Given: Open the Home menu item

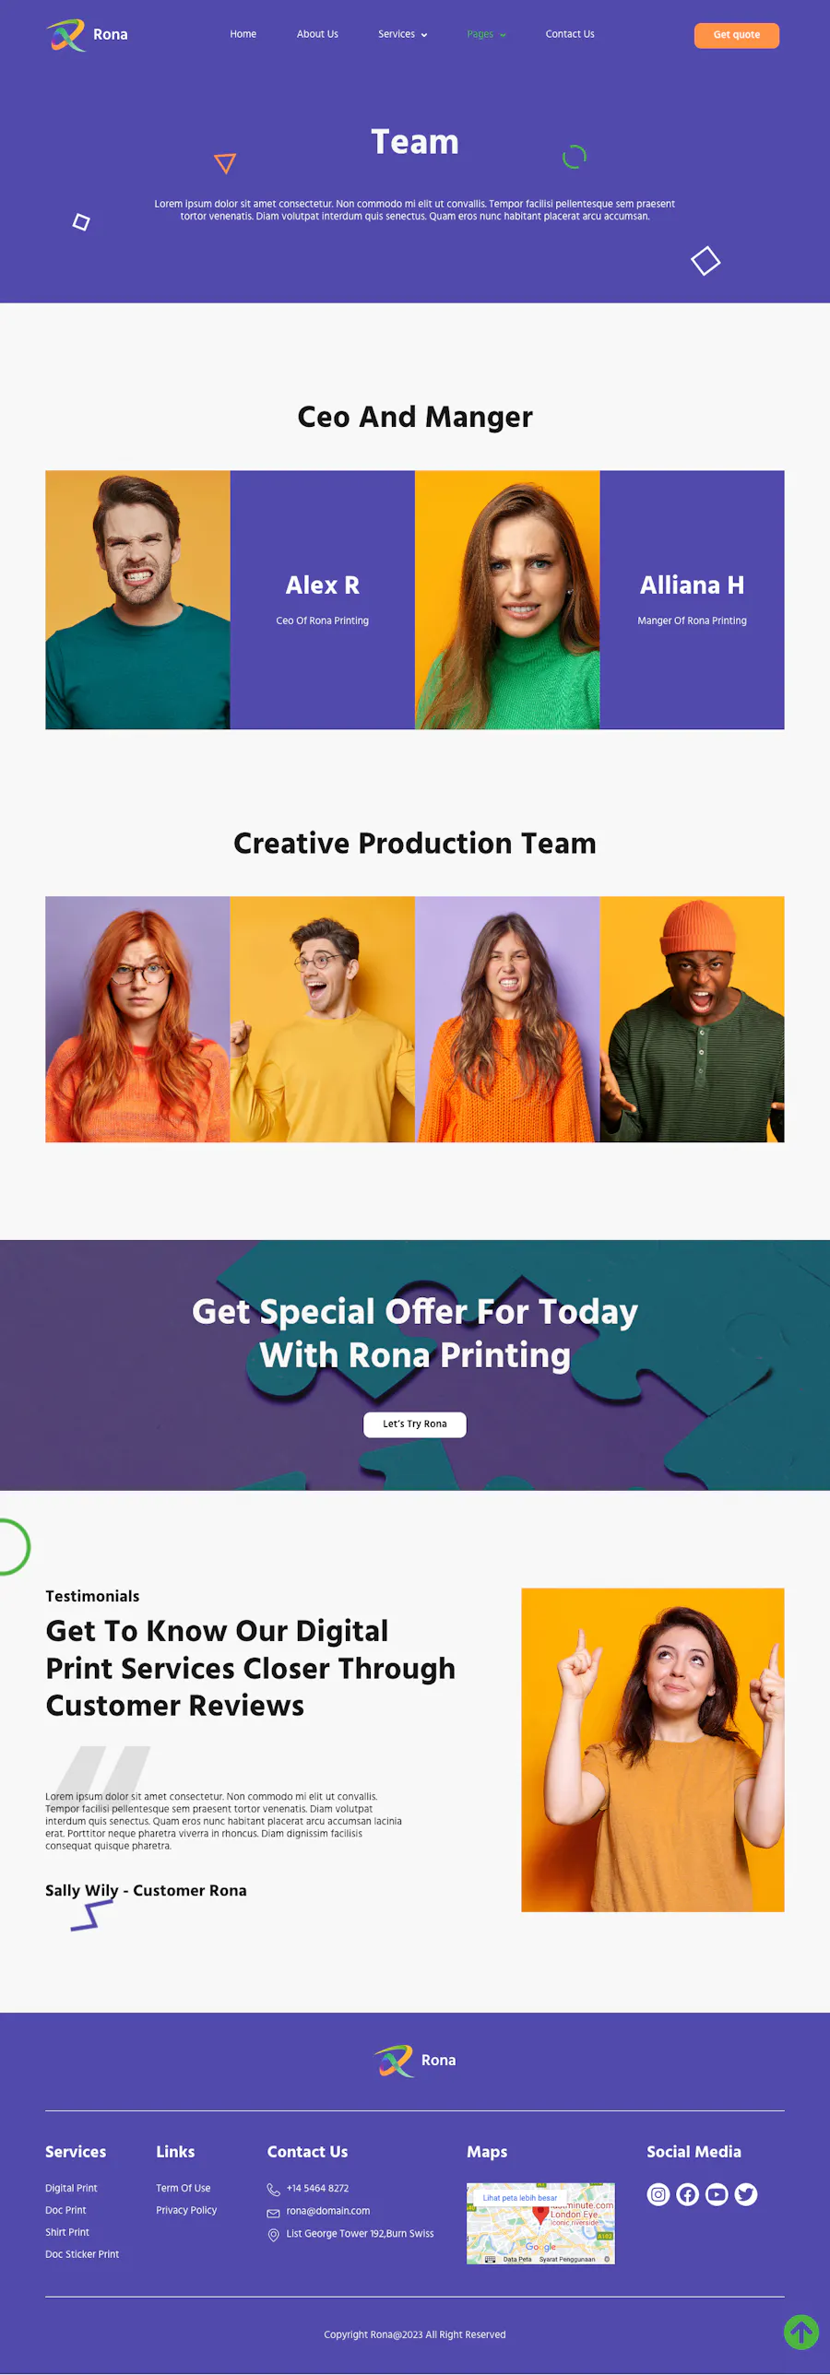Looking at the screenshot, I should click(243, 34).
